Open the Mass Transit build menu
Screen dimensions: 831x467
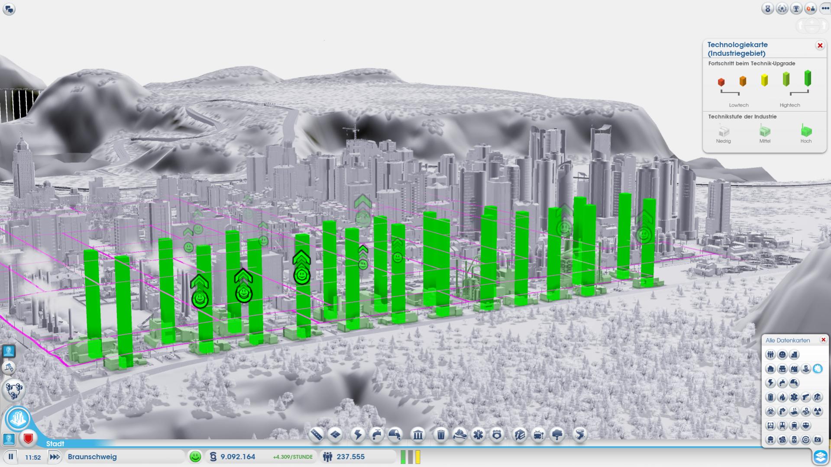(x=538, y=434)
